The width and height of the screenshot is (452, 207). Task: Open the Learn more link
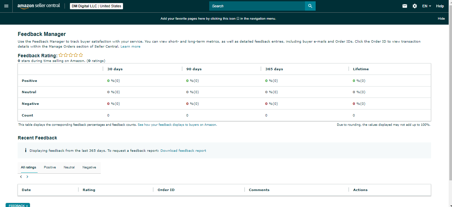(130, 47)
